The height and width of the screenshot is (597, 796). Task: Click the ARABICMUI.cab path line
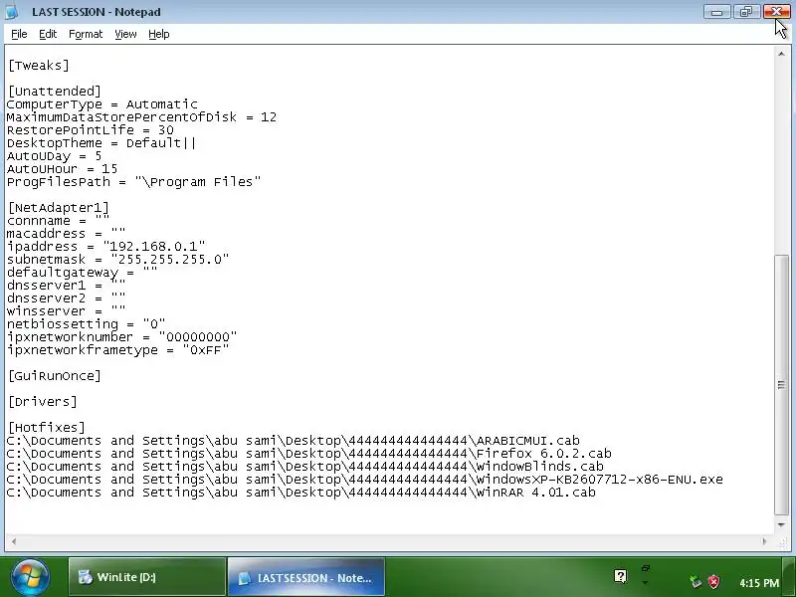293,441
